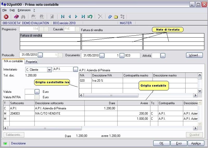Image resolution: width=208 pixels, height=148 pixels.
Task: Click the Applica button
Action: pyautogui.click(x=196, y=143)
